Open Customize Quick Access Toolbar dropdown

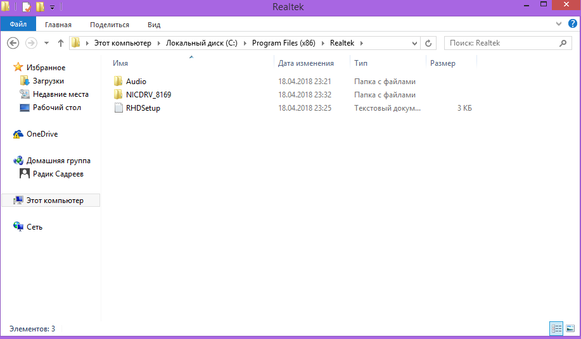coord(52,7)
